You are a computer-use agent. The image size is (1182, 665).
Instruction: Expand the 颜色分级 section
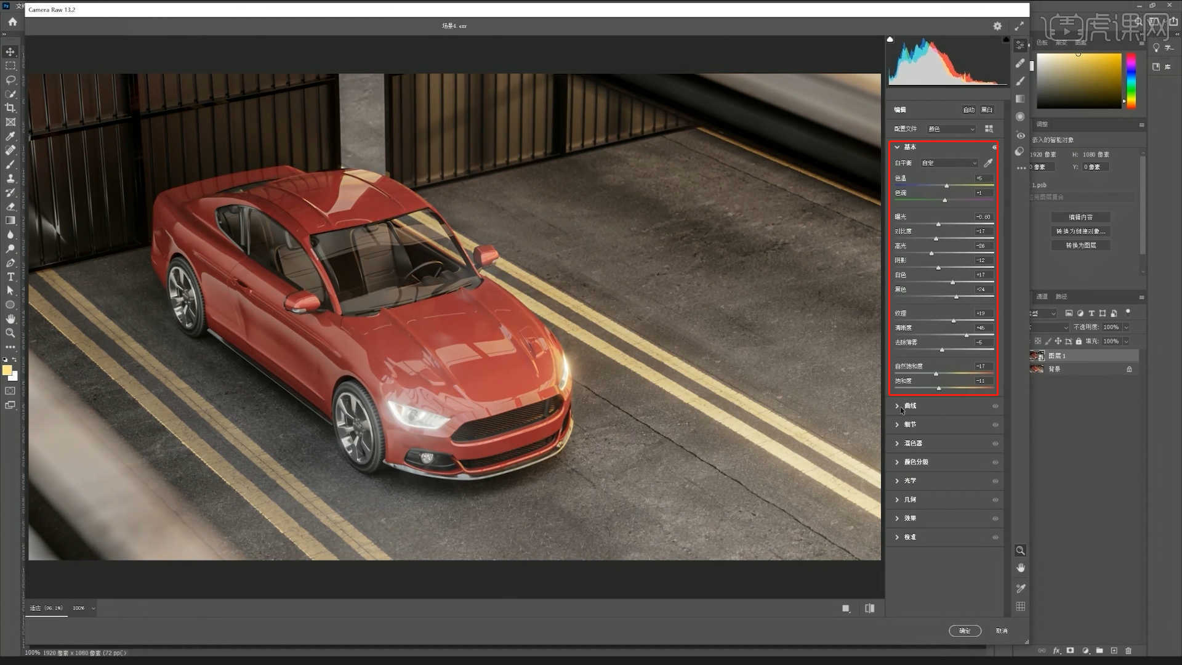point(915,462)
